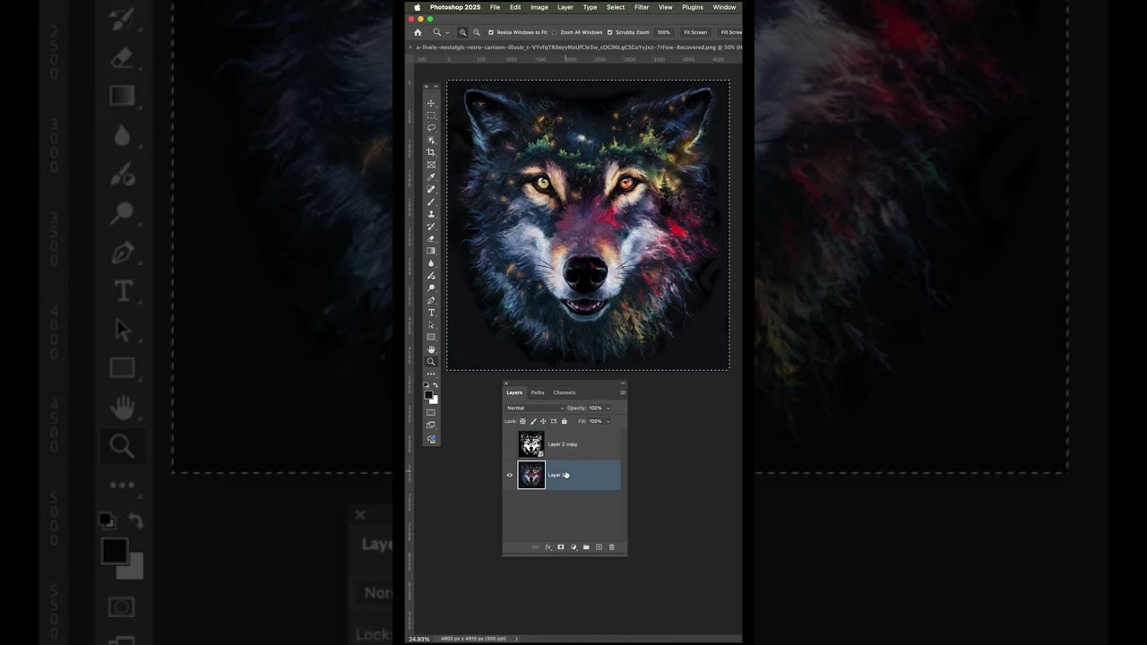The height and width of the screenshot is (645, 1147).
Task: Open the Normal blend mode dropdown
Action: point(535,408)
